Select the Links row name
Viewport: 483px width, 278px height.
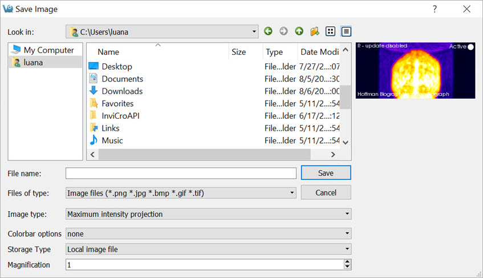[x=111, y=128]
